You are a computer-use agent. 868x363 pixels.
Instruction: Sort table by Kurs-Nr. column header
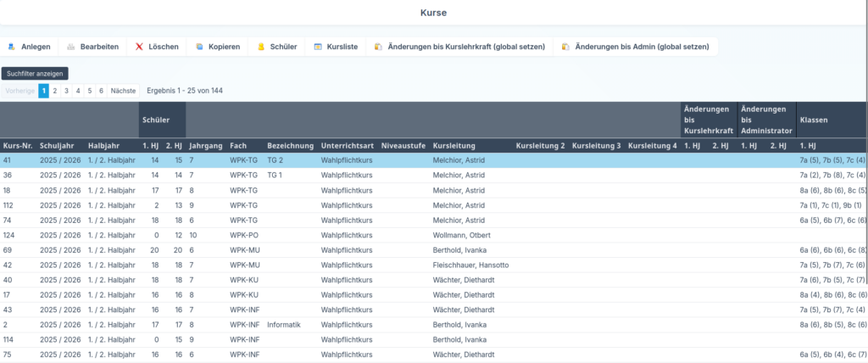[18, 146]
